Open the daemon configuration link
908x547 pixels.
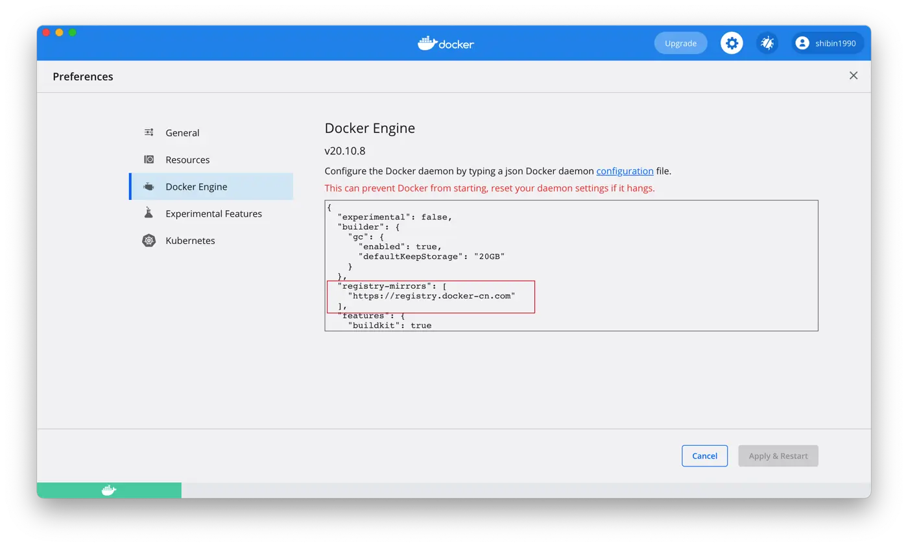click(x=625, y=171)
